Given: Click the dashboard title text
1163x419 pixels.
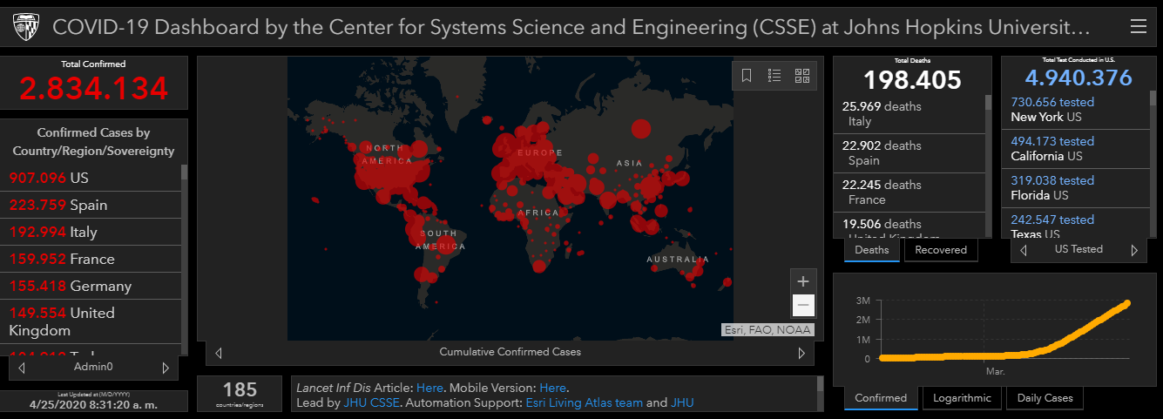Looking at the screenshot, I should (x=571, y=28).
